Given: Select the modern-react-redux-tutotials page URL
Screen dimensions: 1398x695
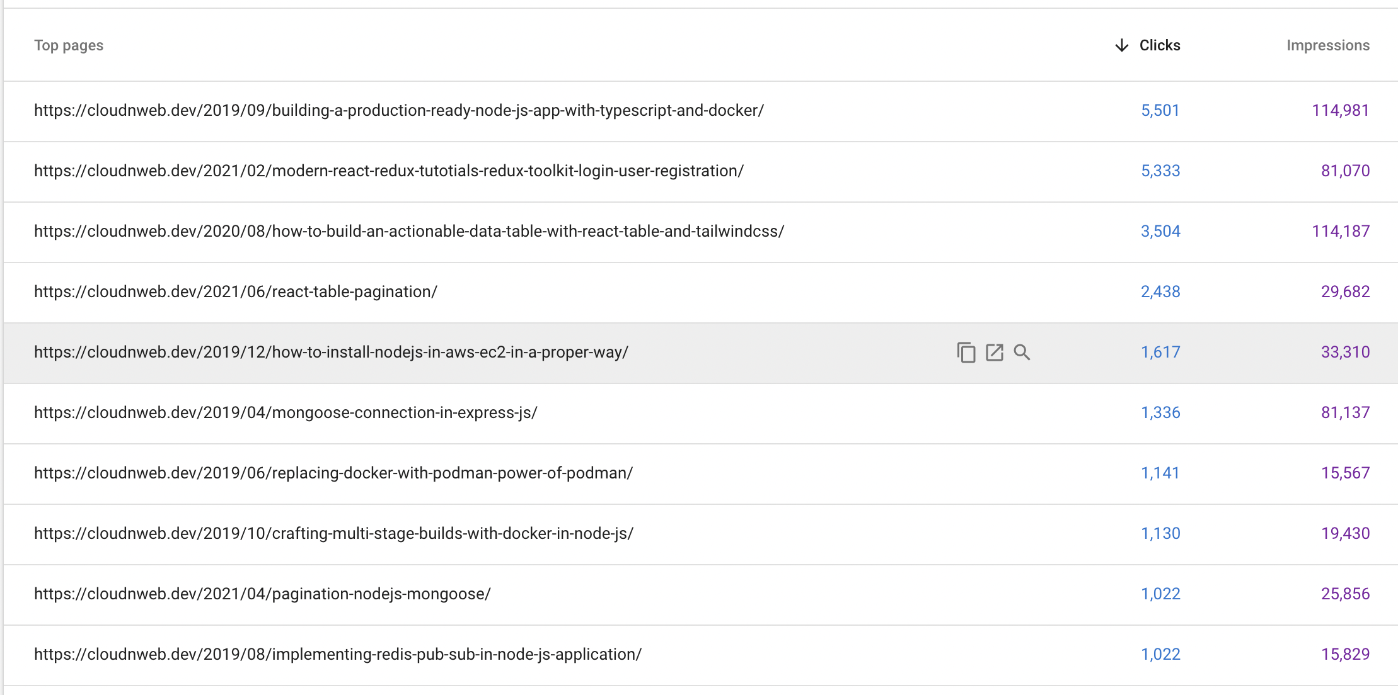Looking at the screenshot, I should [x=388, y=171].
